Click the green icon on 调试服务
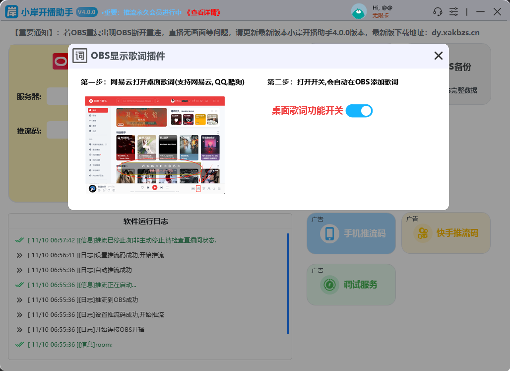The width and height of the screenshot is (510, 371). 329,285
